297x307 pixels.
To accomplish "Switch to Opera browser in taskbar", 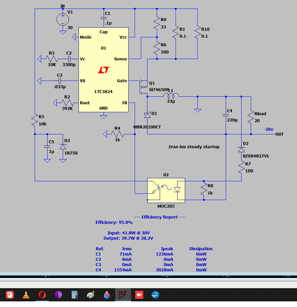I will click(42, 295).
